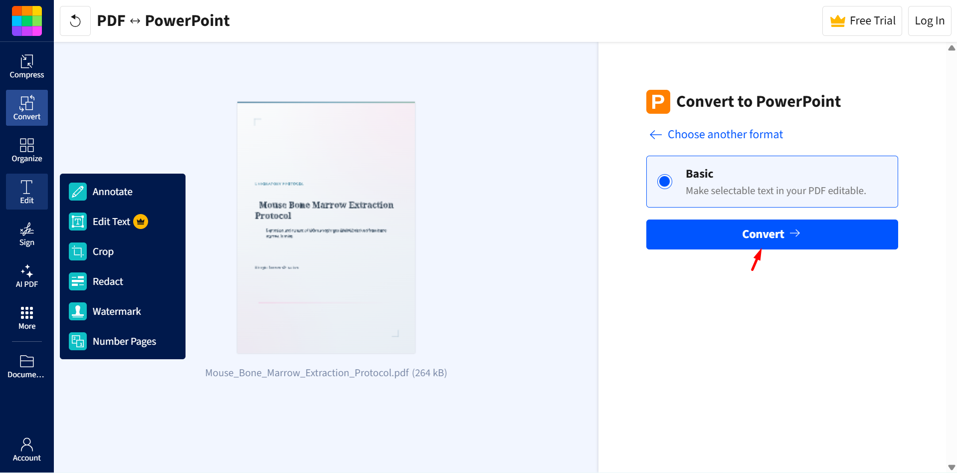This screenshot has width=957, height=473.
Task: Choose Edit Text from the Edit submenu
Action: (123, 222)
